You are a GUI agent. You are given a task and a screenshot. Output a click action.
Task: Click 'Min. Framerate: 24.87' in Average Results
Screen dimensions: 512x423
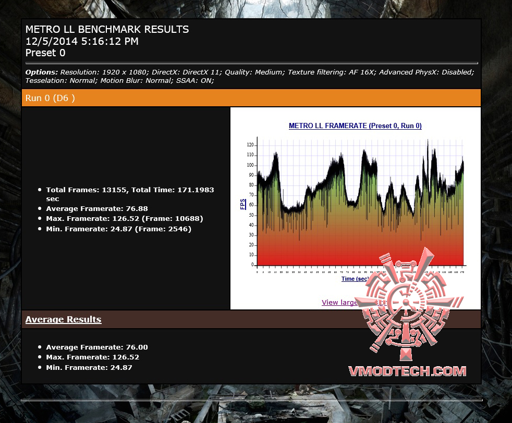coord(89,368)
